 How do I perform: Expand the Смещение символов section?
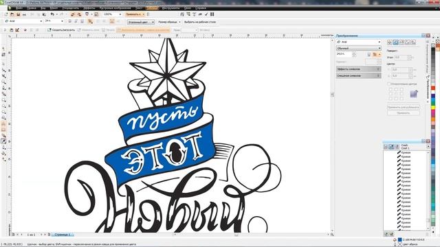pyautogui.click(x=359, y=75)
